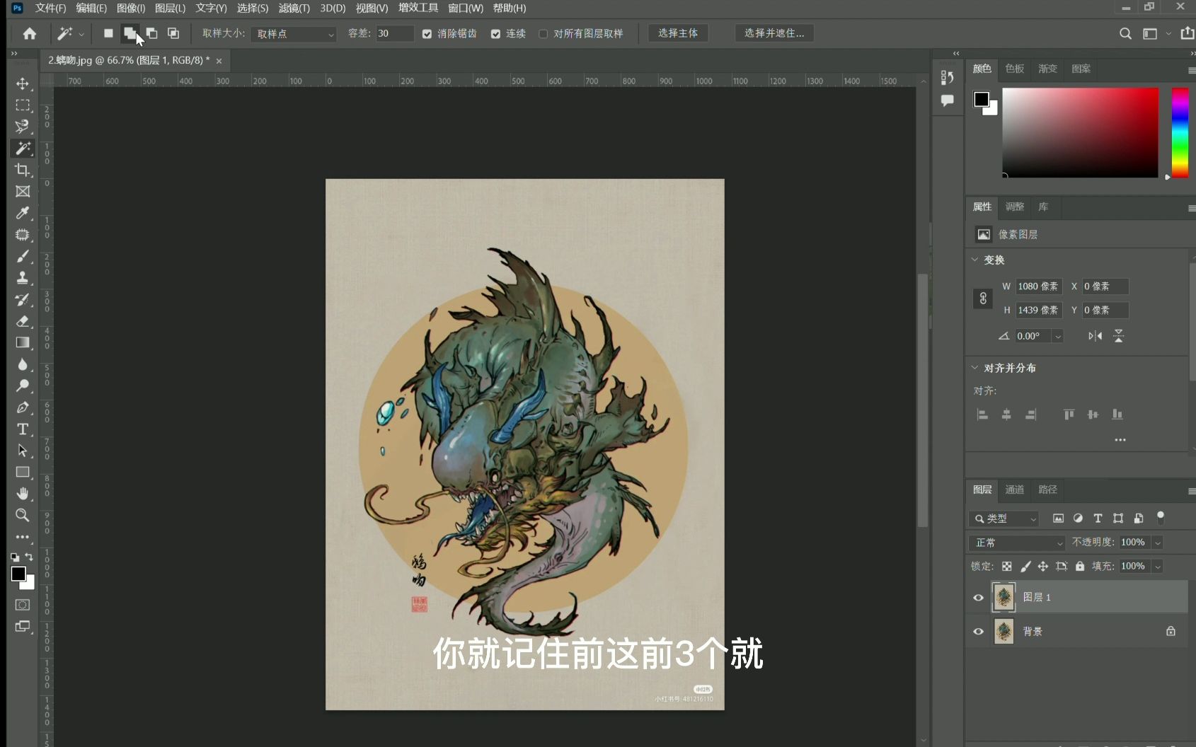Open the blend mode 正常 dropdown
This screenshot has width=1196, height=747.
[1016, 543]
